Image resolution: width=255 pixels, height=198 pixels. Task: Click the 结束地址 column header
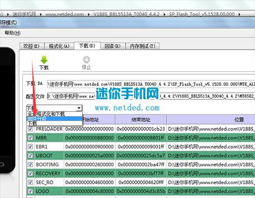141,119
